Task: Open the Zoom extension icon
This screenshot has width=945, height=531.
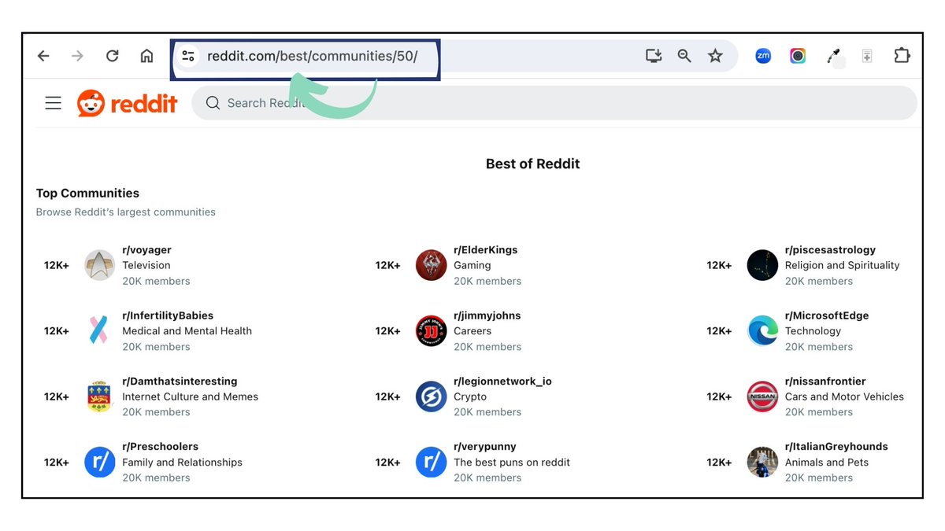Action: 763,56
